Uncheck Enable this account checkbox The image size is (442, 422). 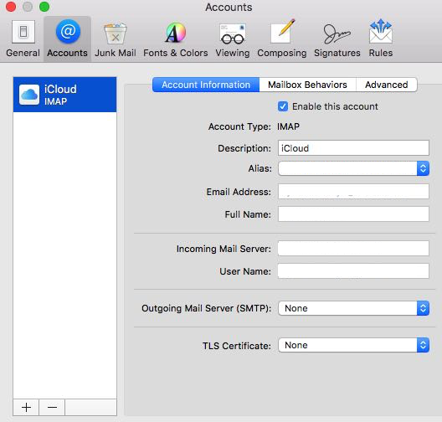(x=283, y=106)
